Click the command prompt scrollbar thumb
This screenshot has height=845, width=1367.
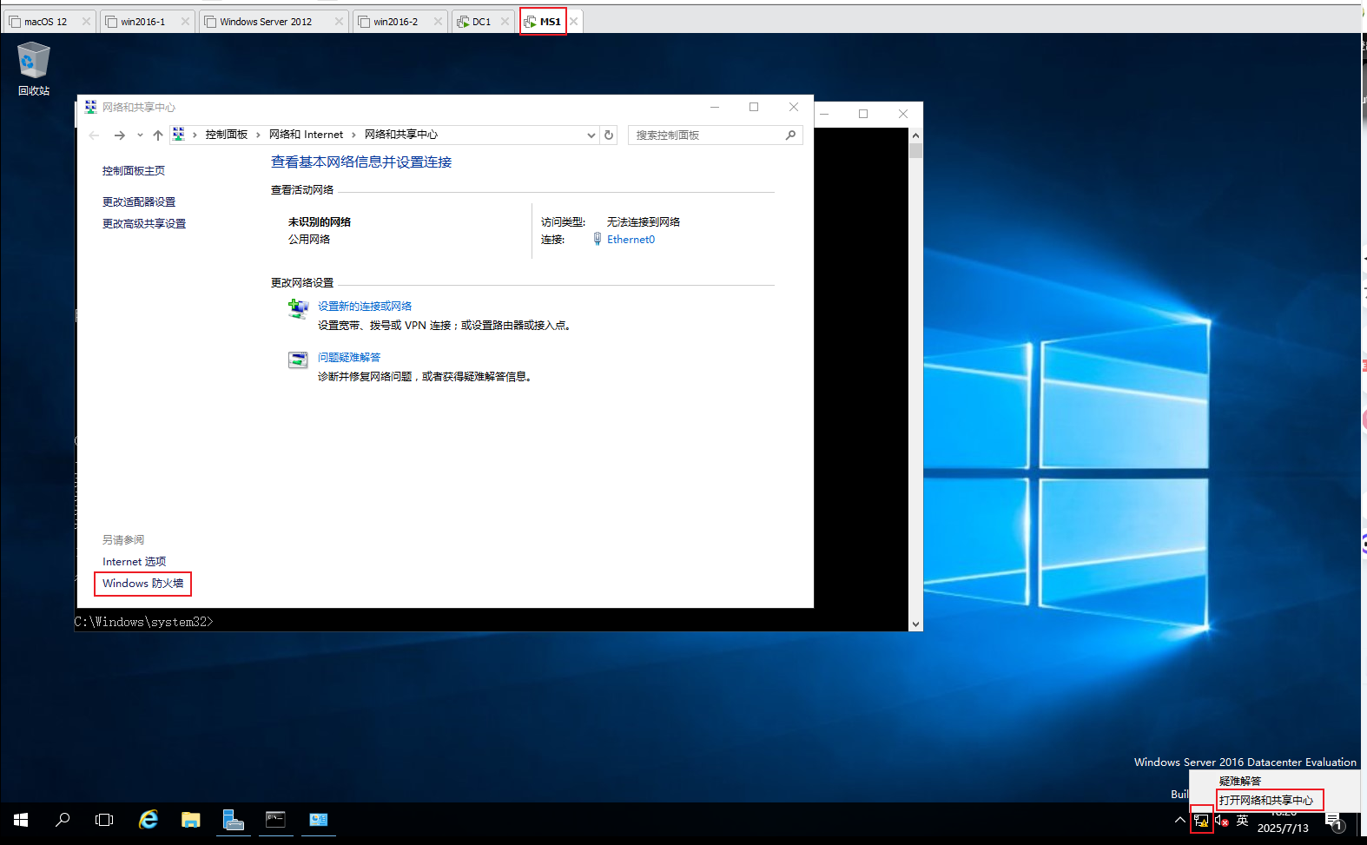915,150
